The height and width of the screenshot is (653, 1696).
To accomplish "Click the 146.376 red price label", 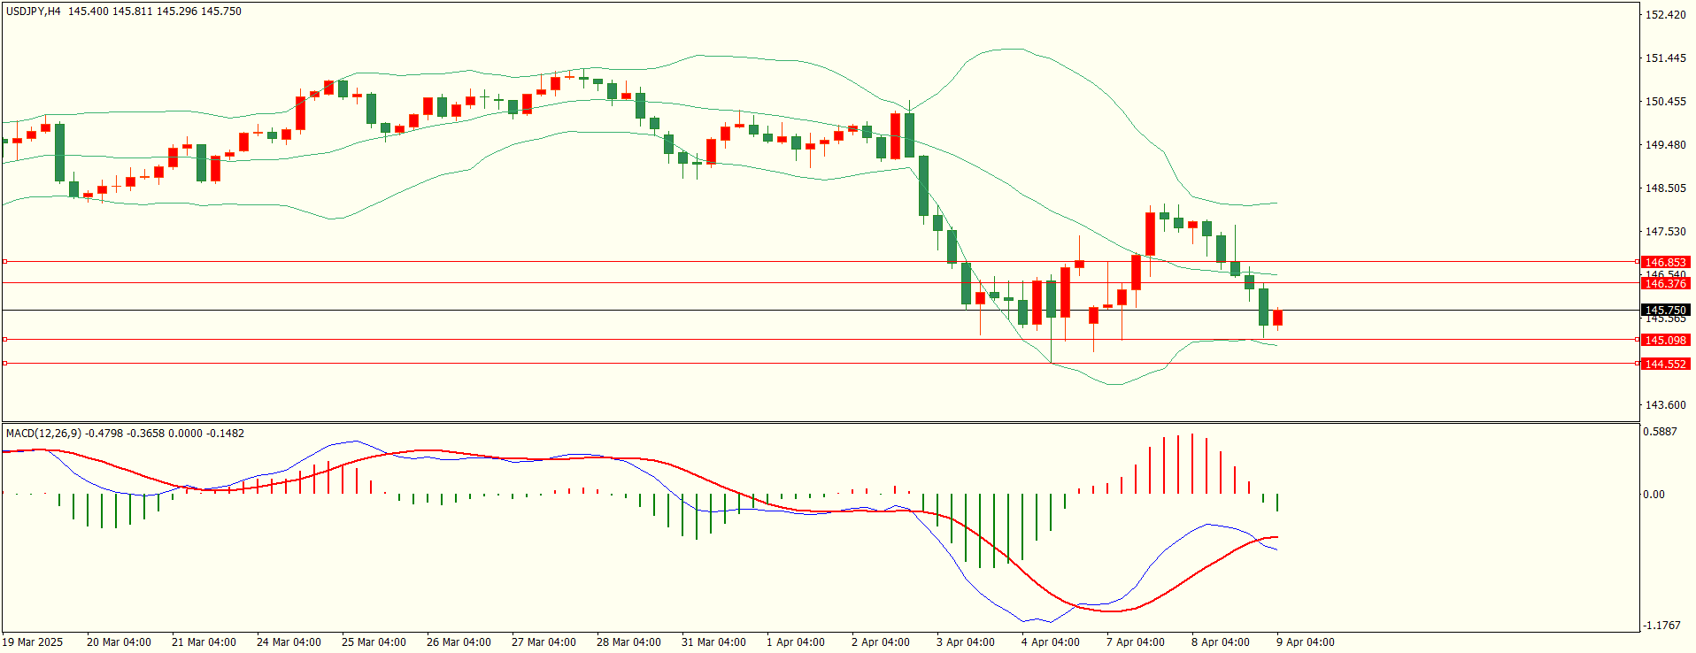I will click(1664, 284).
